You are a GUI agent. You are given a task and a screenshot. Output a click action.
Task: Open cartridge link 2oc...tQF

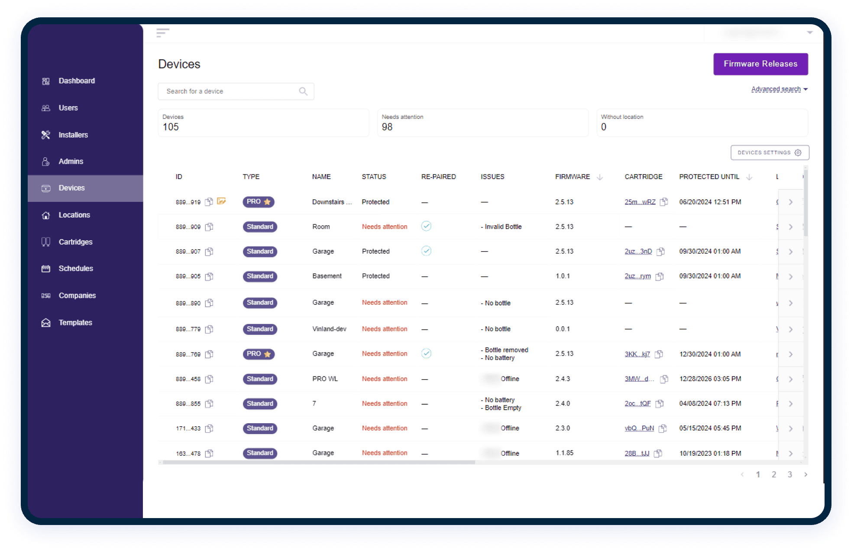click(637, 404)
